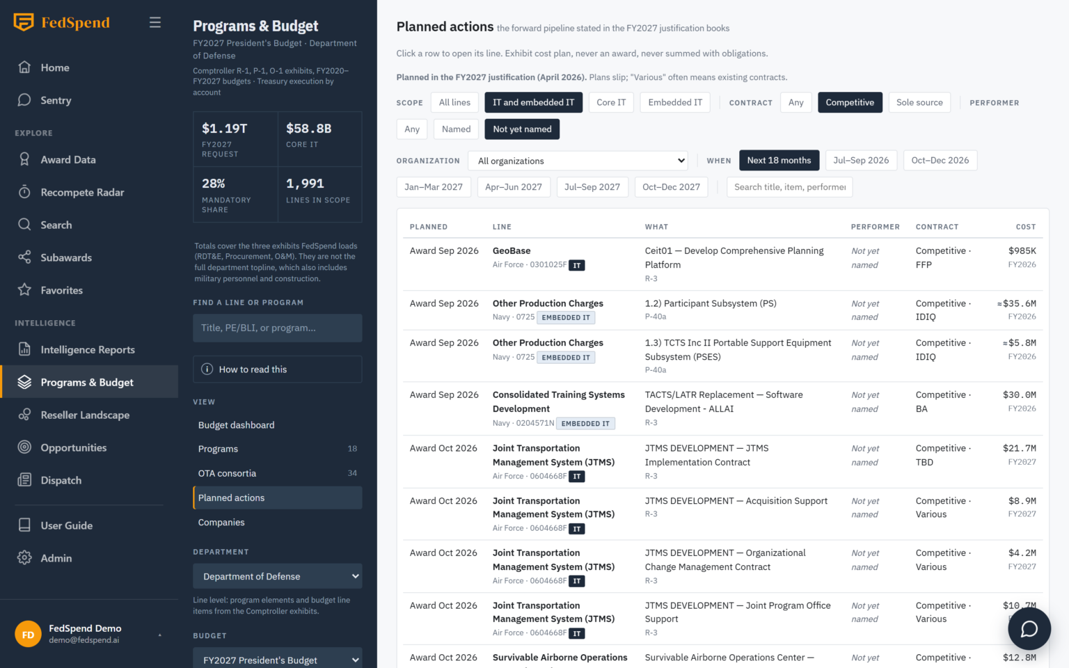This screenshot has width=1069, height=668.
Task: Open the OTA consortia view
Action: click(x=278, y=473)
